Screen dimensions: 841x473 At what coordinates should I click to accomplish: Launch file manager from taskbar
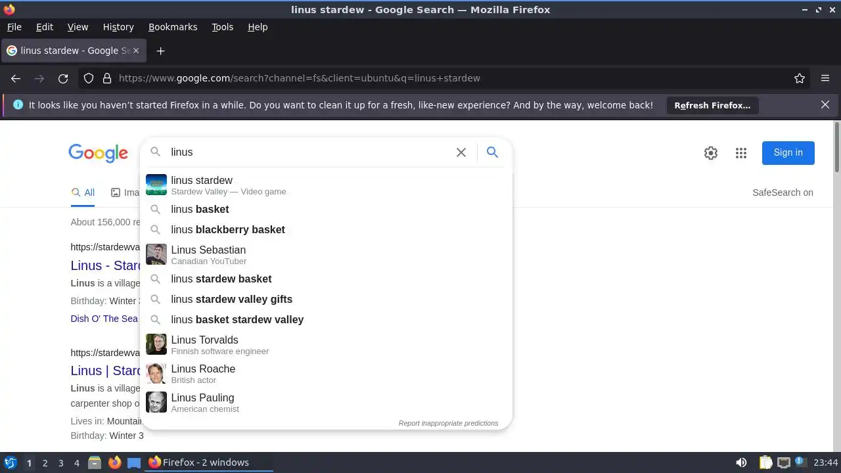tap(95, 462)
